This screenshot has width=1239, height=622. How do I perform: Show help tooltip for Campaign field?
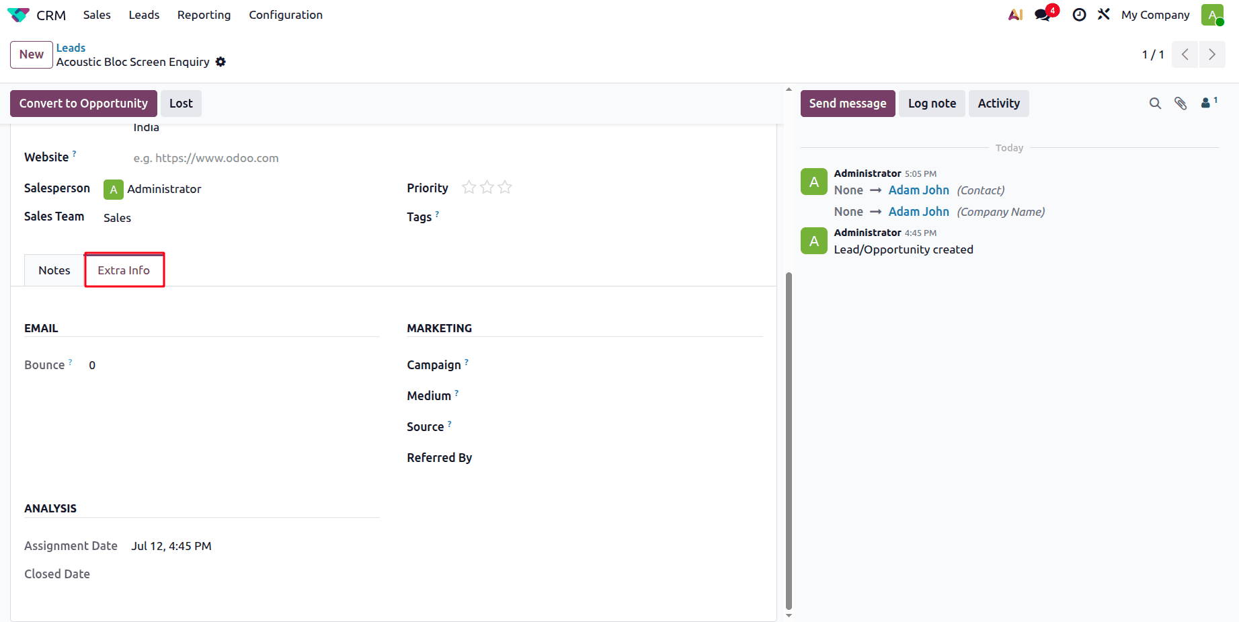click(x=467, y=361)
